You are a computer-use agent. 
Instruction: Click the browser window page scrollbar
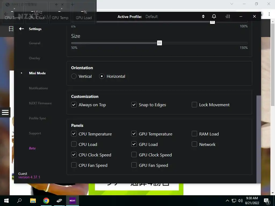pyautogui.click(x=273, y=65)
